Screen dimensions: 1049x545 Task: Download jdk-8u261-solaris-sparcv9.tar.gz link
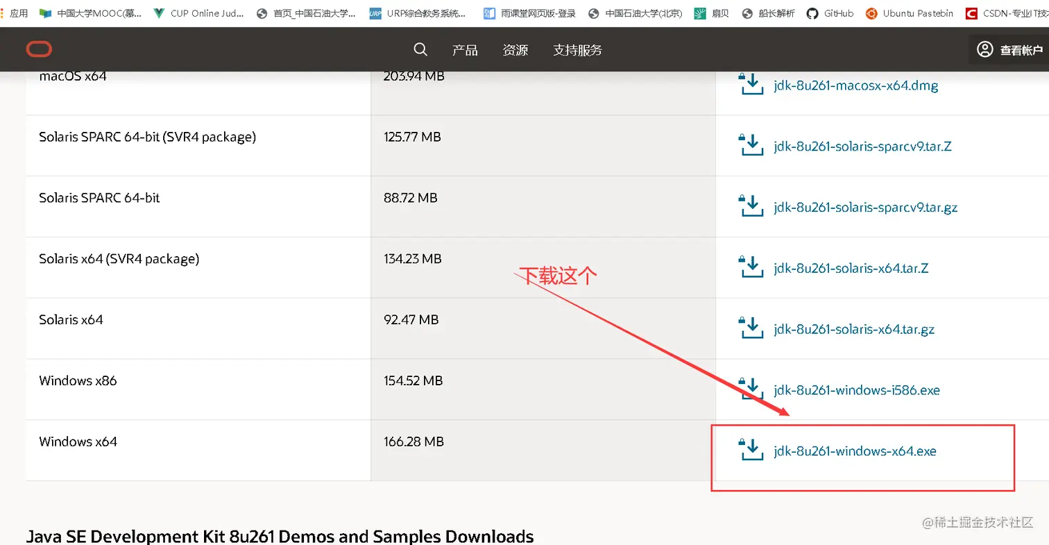(866, 208)
